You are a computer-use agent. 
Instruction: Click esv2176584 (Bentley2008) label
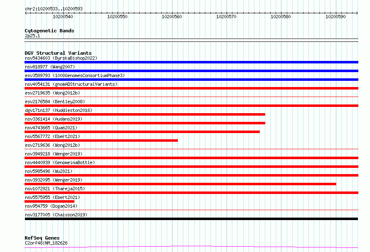pos(55,102)
